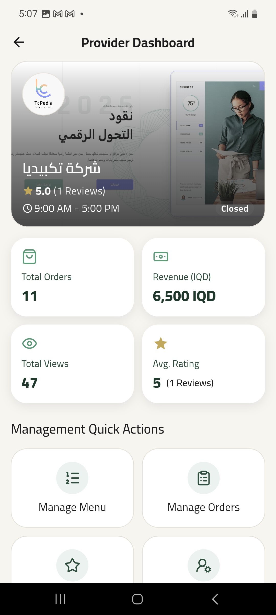Tap the Closed status badge
The width and height of the screenshot is (276, 615).
coord(235,209)
